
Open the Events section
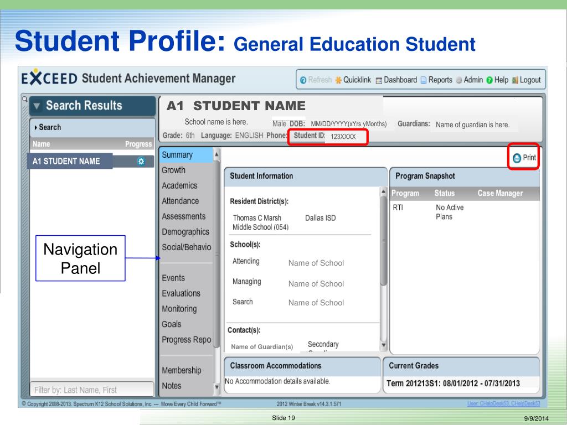pyautogui.click(x=173, y=278)
